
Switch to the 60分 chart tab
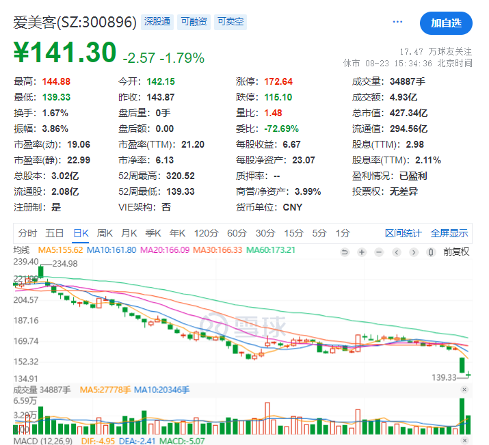(237, 233)
